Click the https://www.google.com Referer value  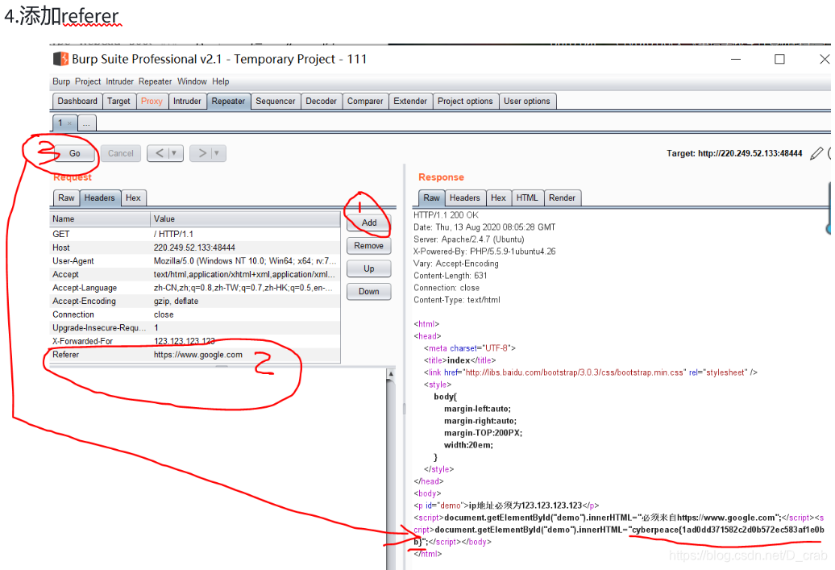point(198,355)
